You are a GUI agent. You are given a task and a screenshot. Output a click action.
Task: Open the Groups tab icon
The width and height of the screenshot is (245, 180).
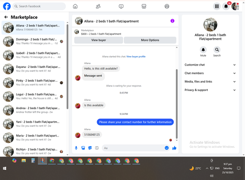[167, 6]
